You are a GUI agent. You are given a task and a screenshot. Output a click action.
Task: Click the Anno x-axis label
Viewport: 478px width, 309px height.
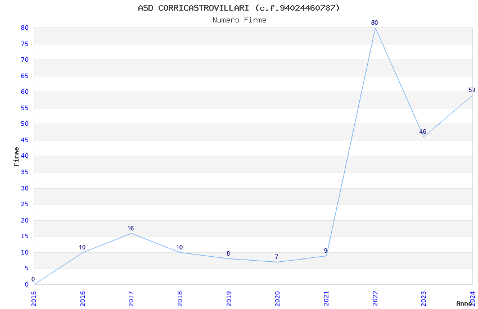coord(464,303)
